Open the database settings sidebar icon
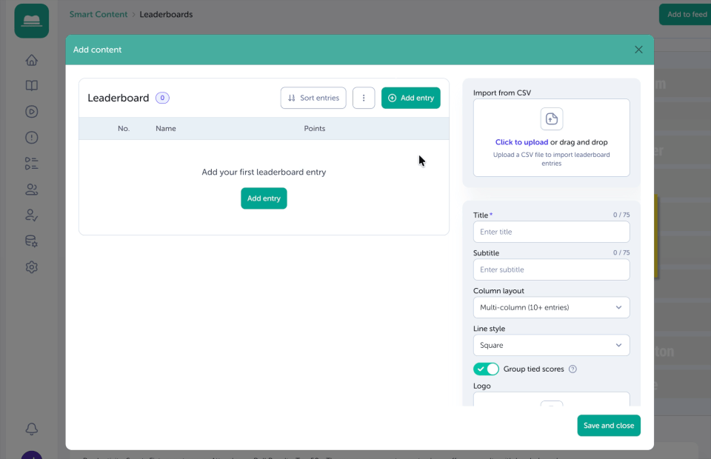Viewport: 711px width, 459px height. point(31,241)
